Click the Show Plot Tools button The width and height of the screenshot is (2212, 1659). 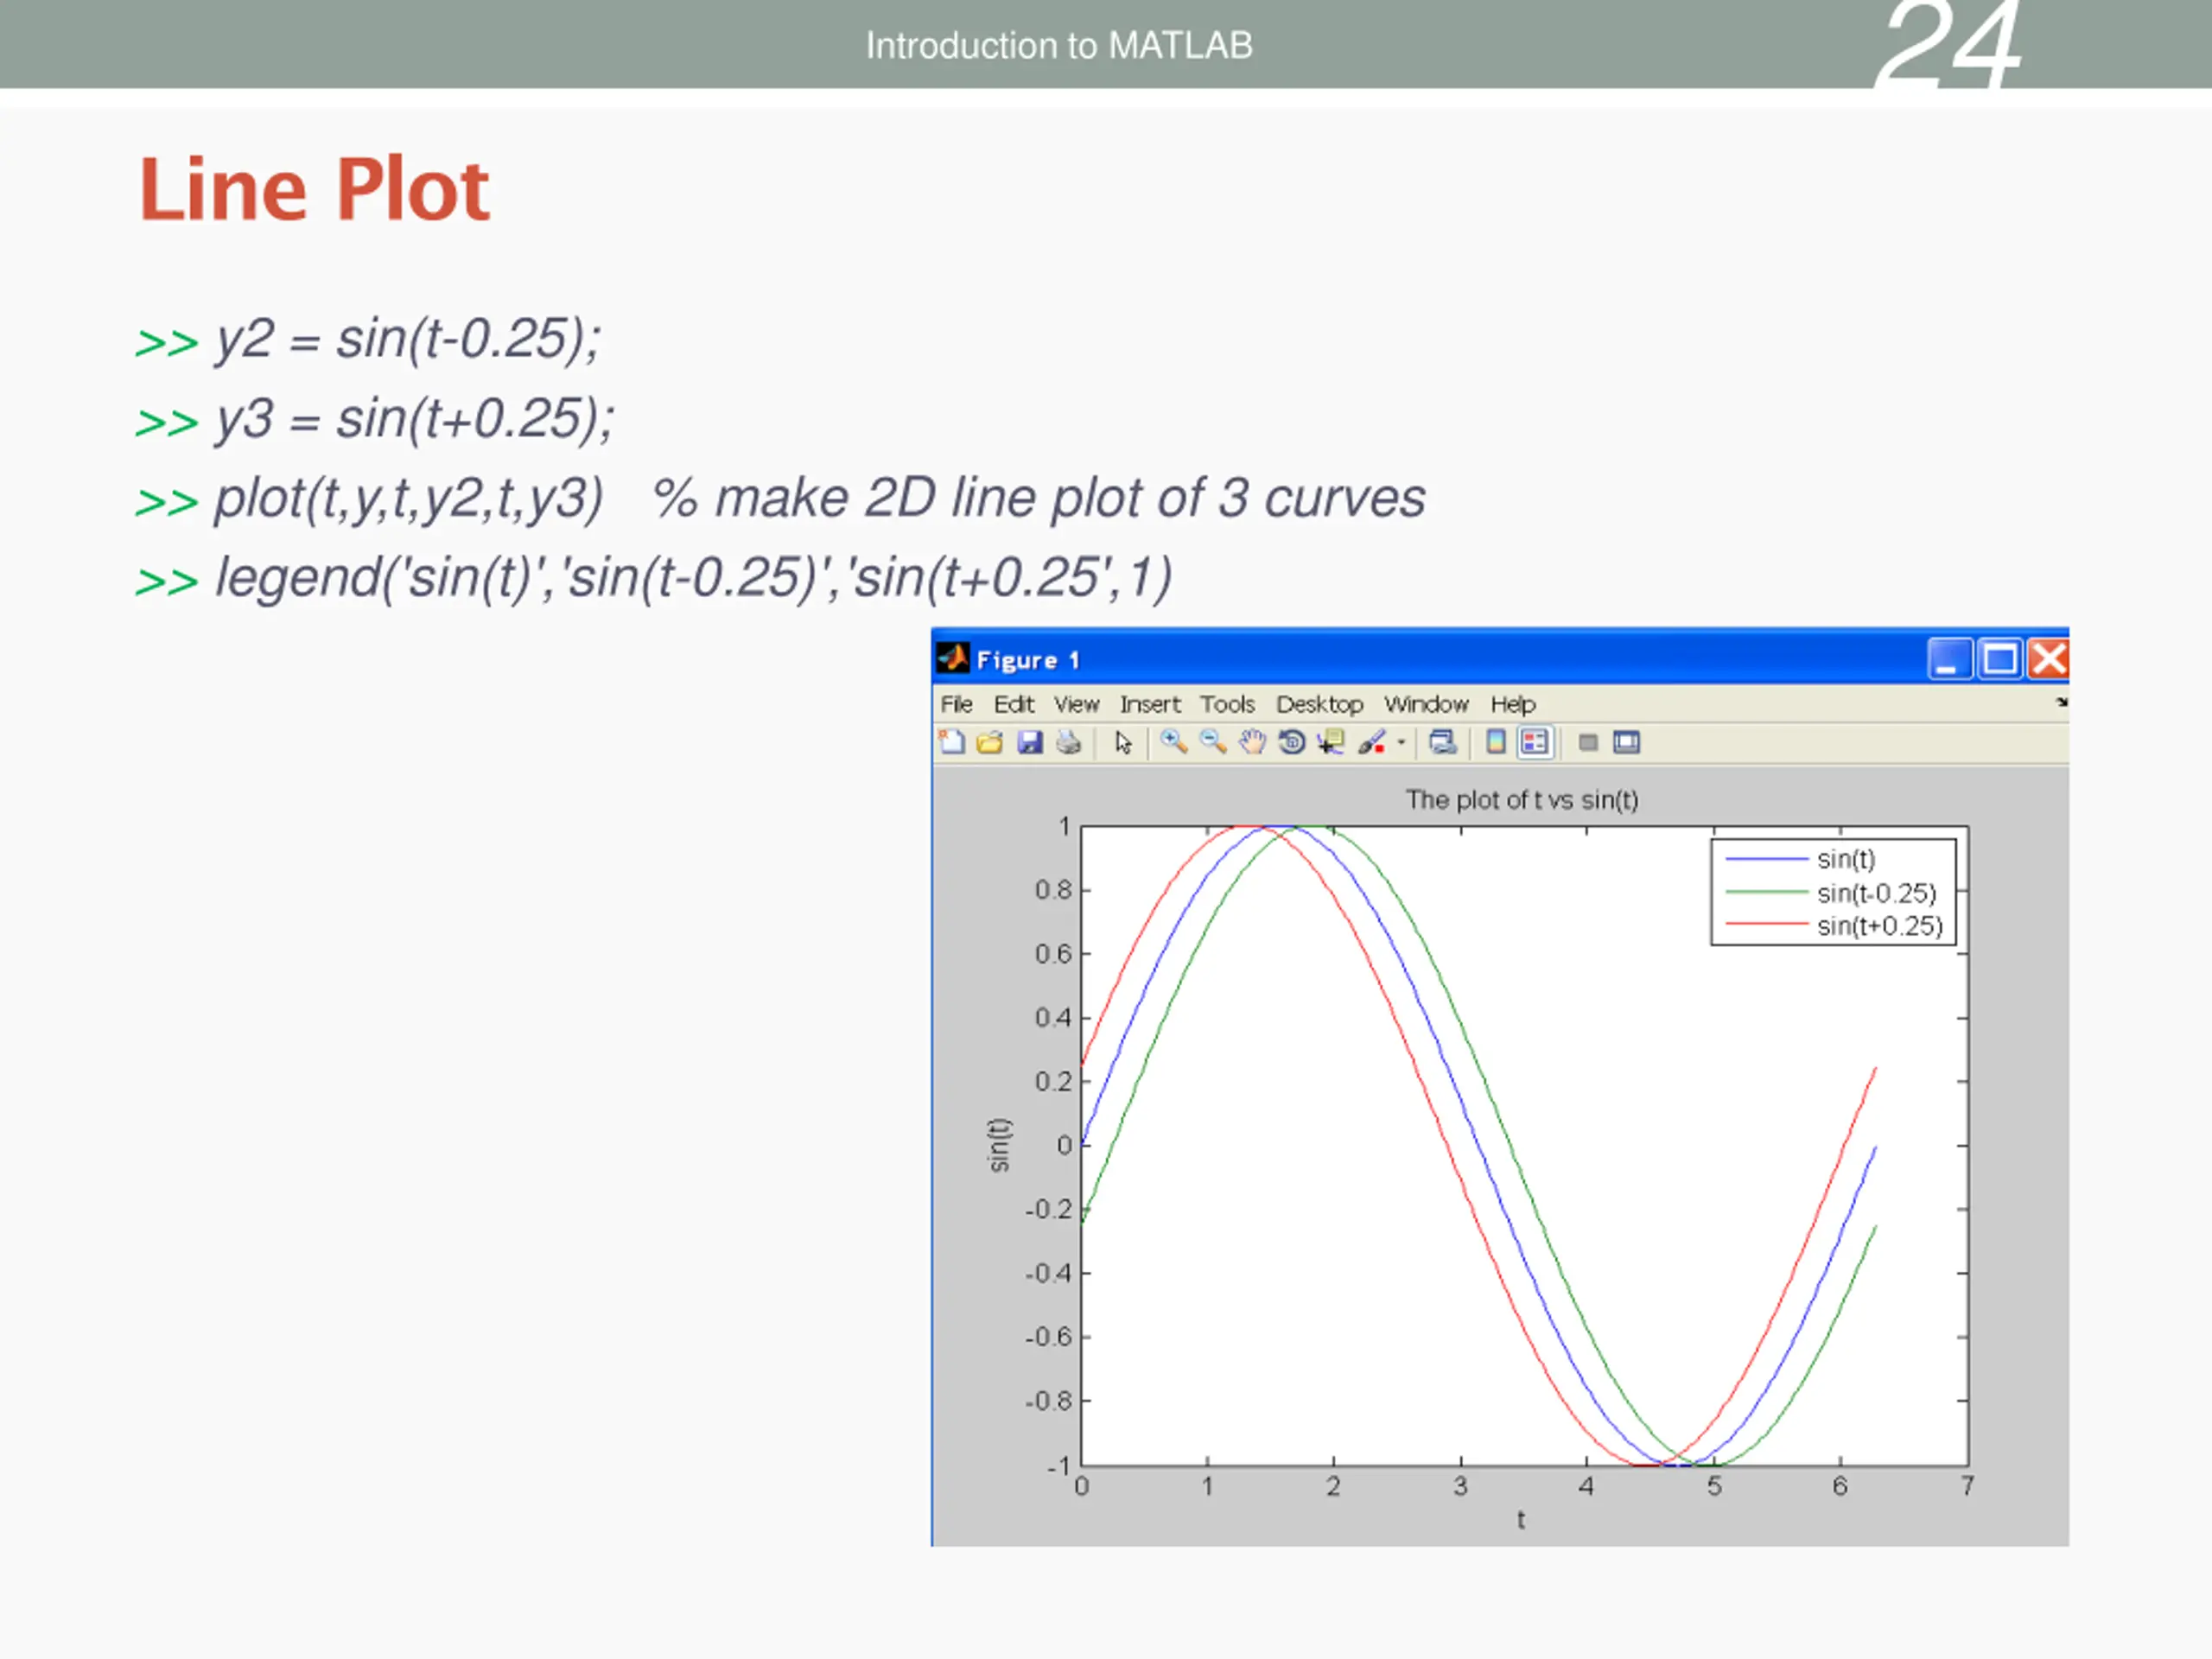tap(1627, 742)
